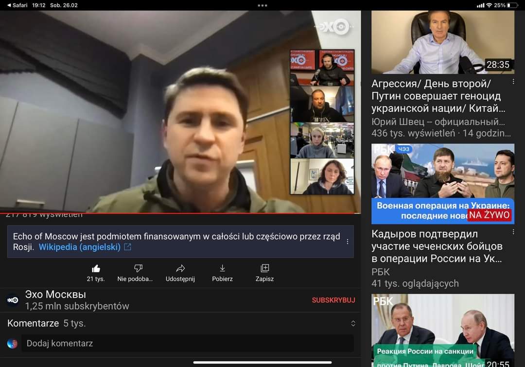Open more options for Кадыров video

click(x=513, y=232)
